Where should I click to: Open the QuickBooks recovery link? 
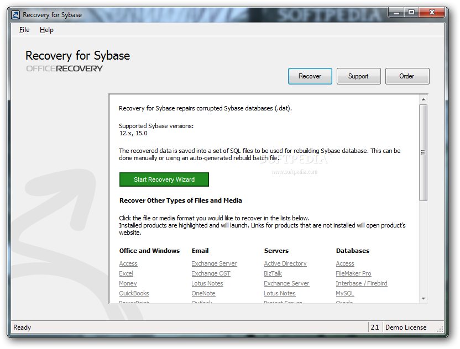pyautogui.click(x=134, y=293)
